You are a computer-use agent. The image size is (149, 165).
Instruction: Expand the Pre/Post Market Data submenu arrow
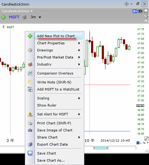point(79,57)
